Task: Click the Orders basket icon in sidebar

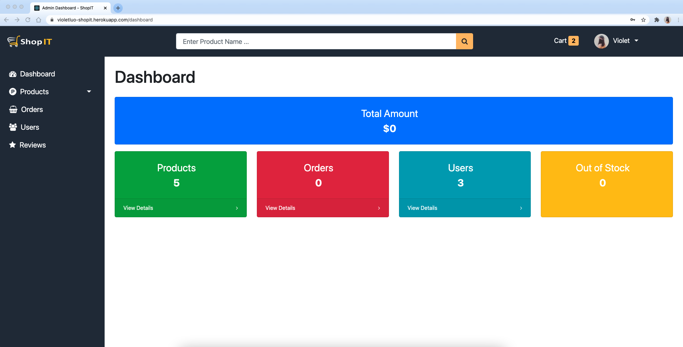Action: (x=13, y=110)
